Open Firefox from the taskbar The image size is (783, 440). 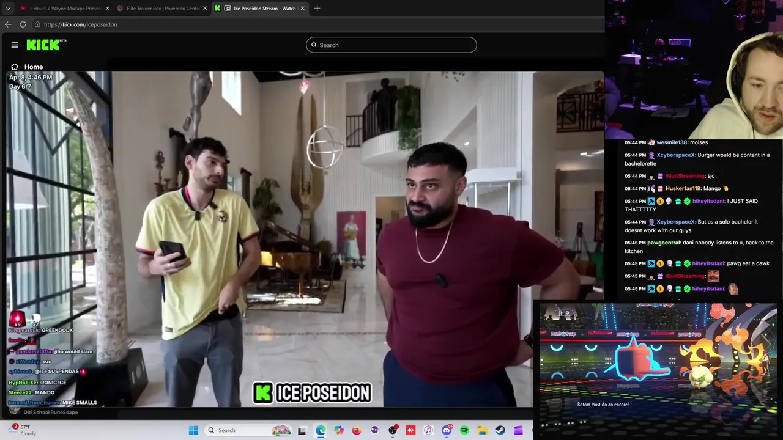357,430
